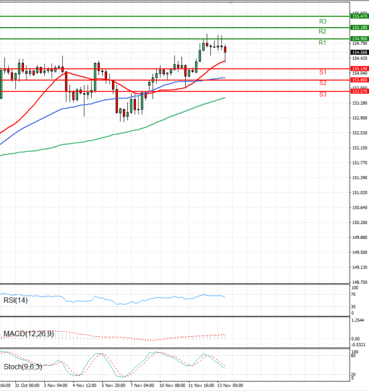Select the red S2 level label
Image resolution: width=369 pixels, height=391 pixels.
pos(322,83)
